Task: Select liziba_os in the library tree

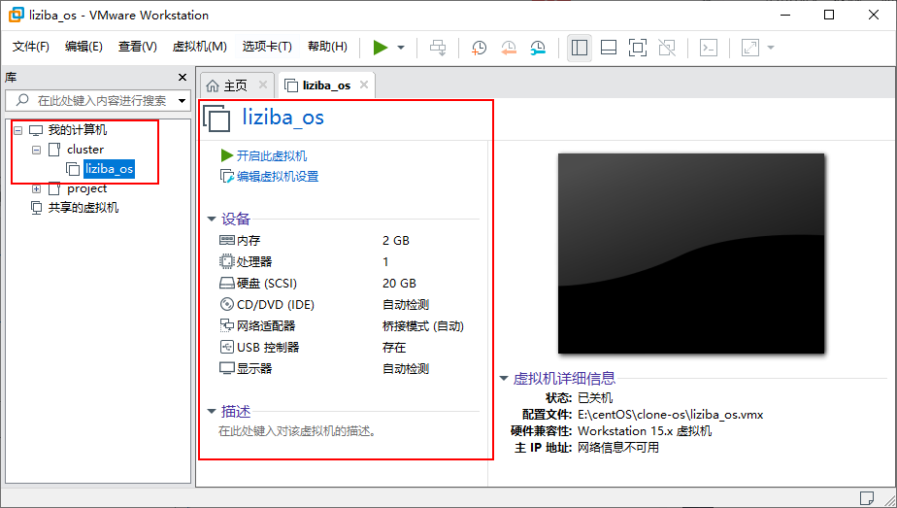Action: click(109, 169)
